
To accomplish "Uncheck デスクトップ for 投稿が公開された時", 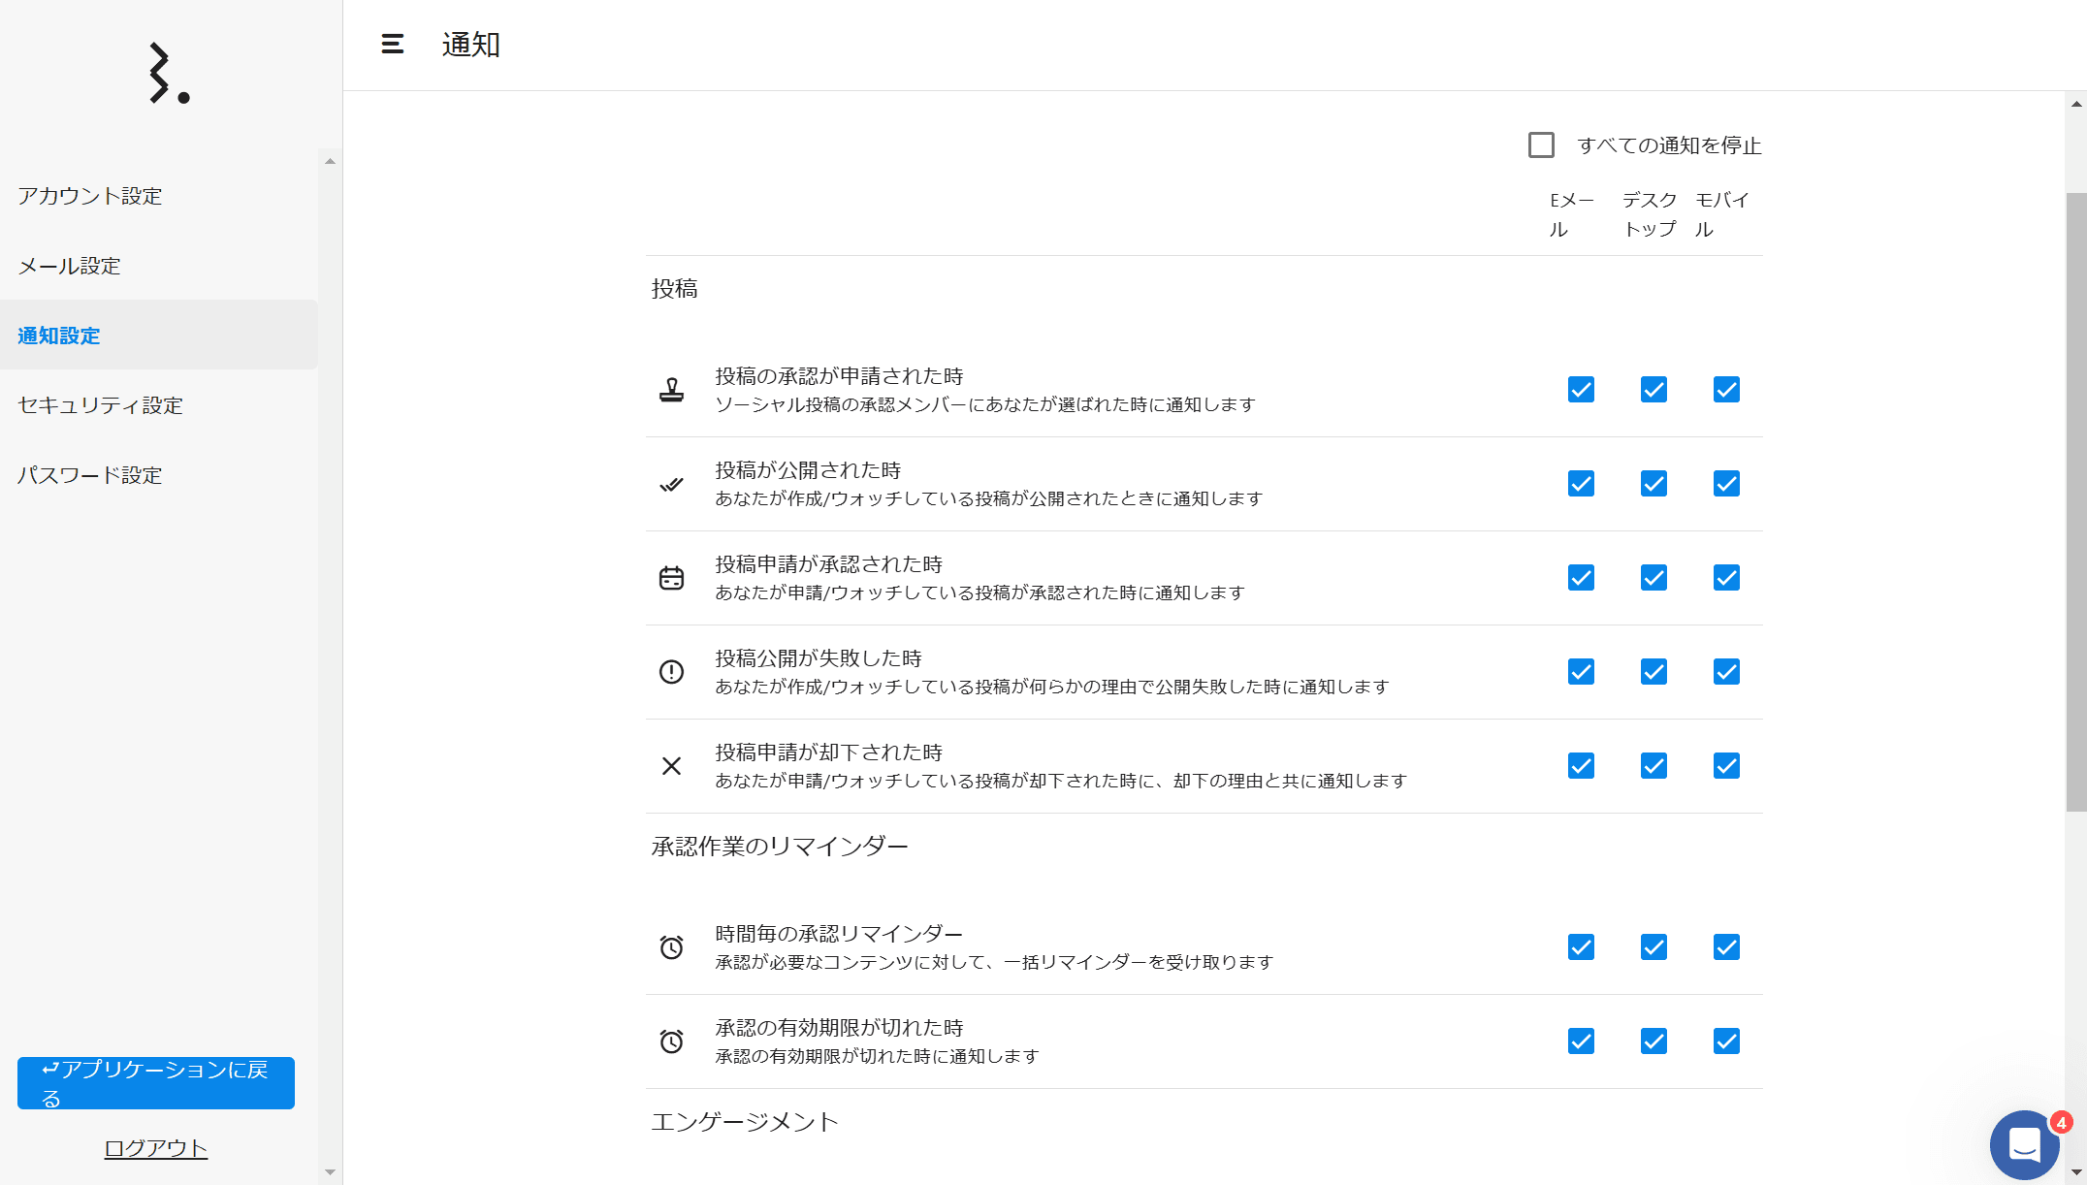I will click(x=1654, y=484).
